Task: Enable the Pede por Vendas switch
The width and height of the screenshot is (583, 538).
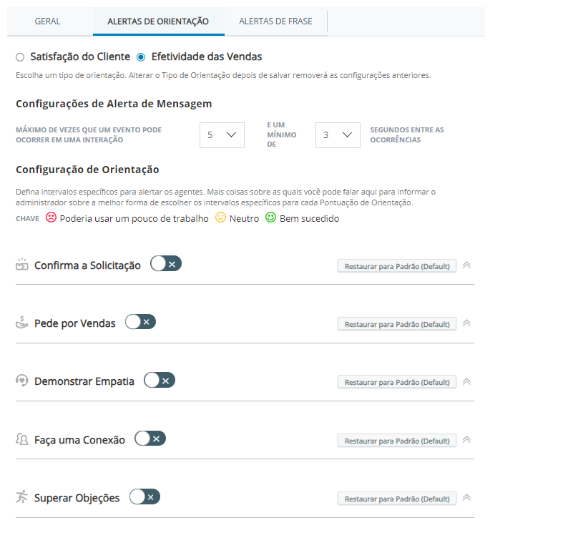Action: [140, 322]
